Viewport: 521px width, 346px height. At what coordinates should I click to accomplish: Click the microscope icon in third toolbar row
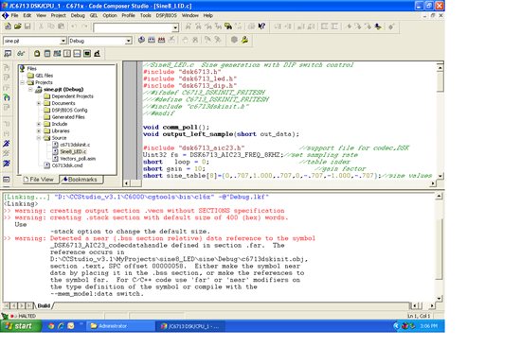[97, 53]
